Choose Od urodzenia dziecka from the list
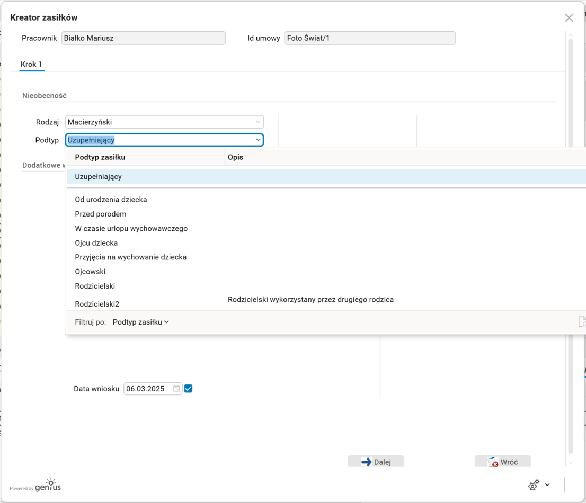Viewport: 586px width, 503px height. click(111, 200)
